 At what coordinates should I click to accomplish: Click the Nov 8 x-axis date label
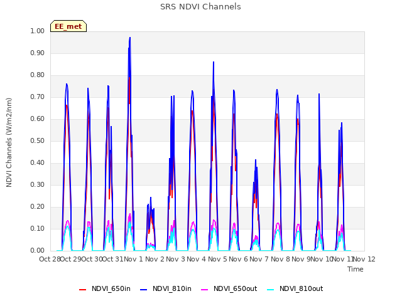[280, 259]
